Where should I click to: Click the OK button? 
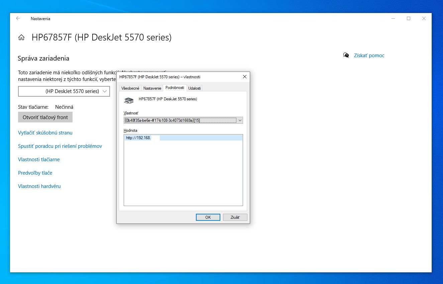(x=208, y=217)
